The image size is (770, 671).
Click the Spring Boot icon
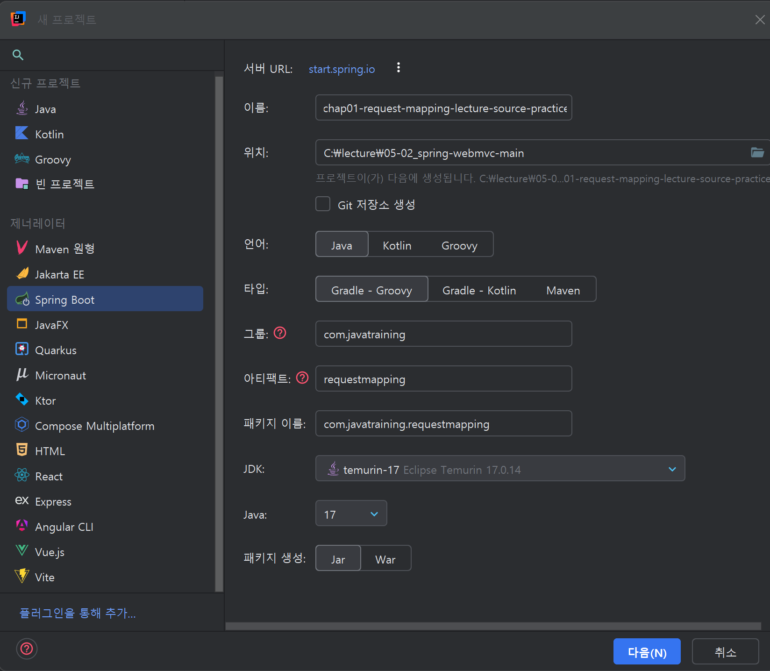click(22, 300)
